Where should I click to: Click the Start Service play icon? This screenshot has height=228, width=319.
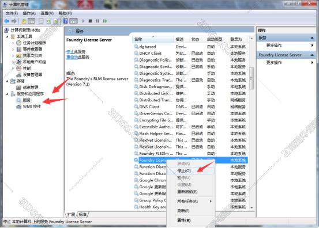83,21
